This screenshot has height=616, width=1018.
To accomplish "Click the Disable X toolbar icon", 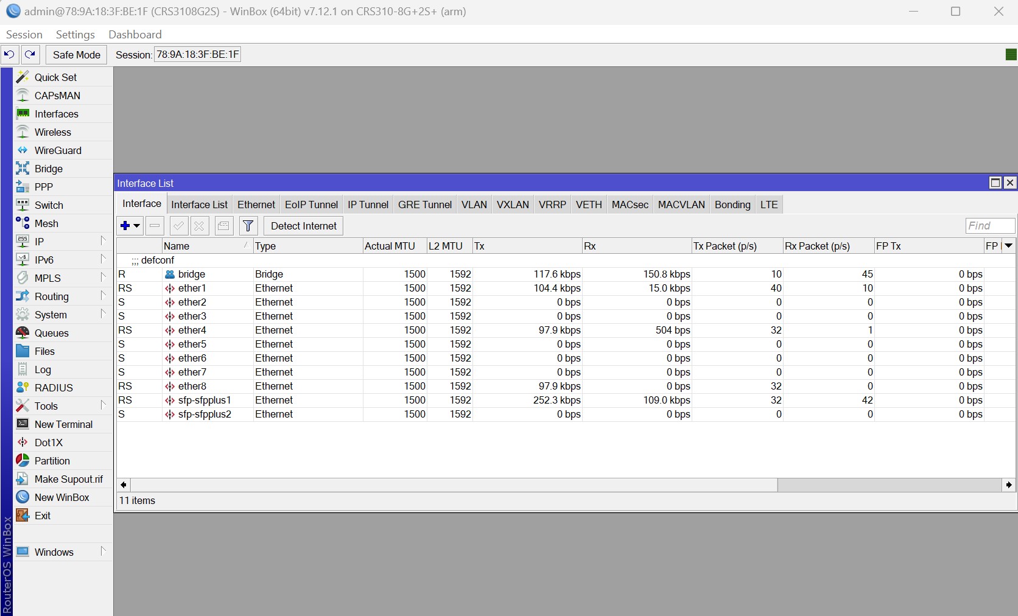I will (199, 226).
